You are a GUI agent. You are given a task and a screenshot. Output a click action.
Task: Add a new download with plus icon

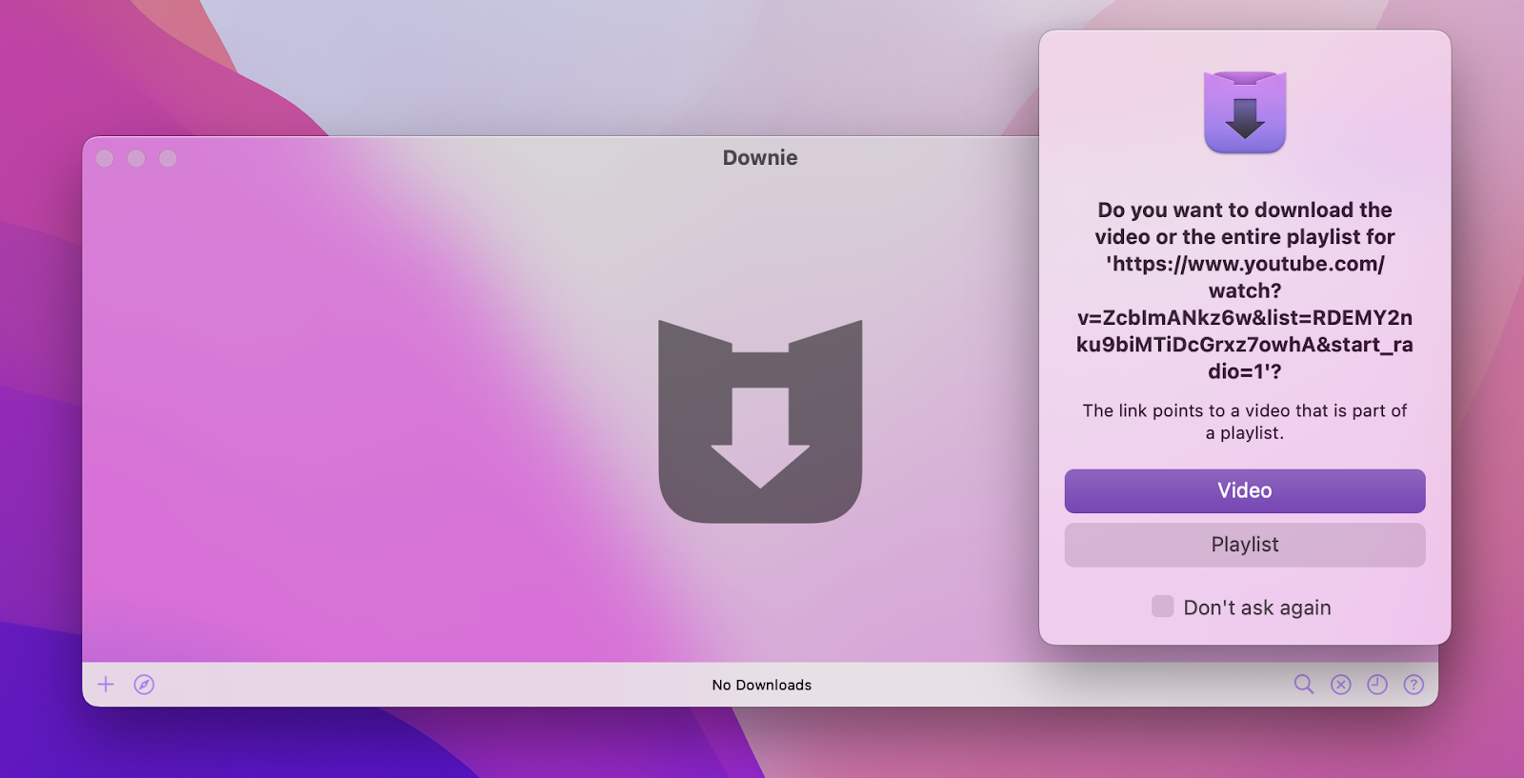[106, 685]
